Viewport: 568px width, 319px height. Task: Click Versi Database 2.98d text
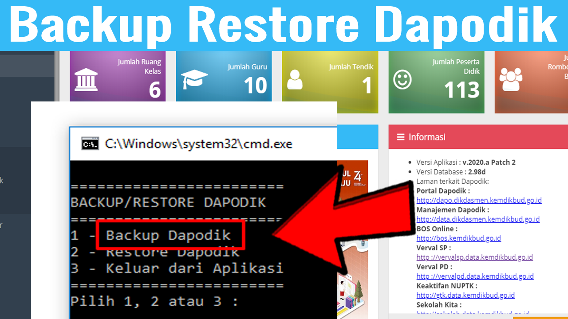point(451,172)
